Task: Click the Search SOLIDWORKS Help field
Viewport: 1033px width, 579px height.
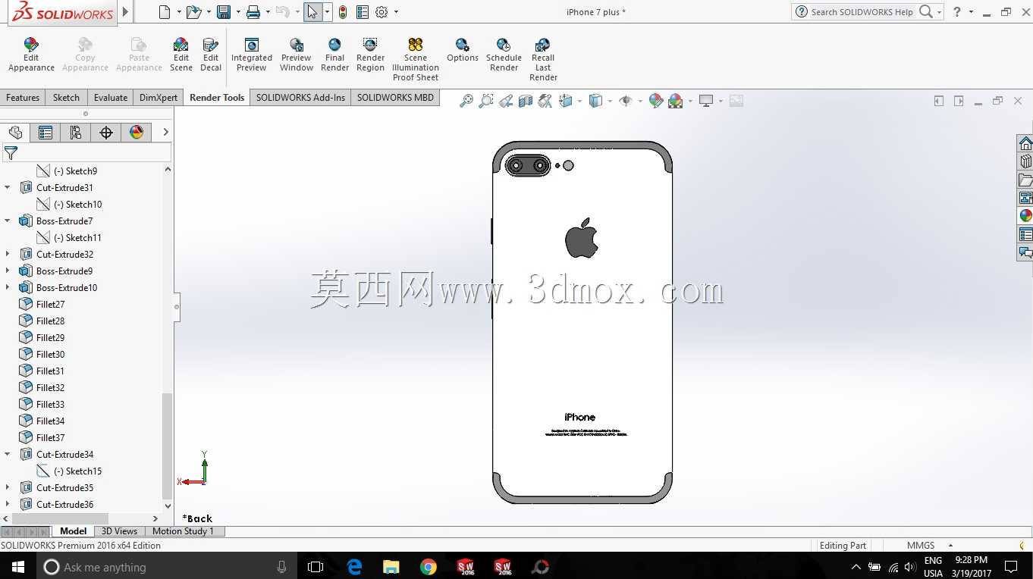Action: [x=862, y=12]
